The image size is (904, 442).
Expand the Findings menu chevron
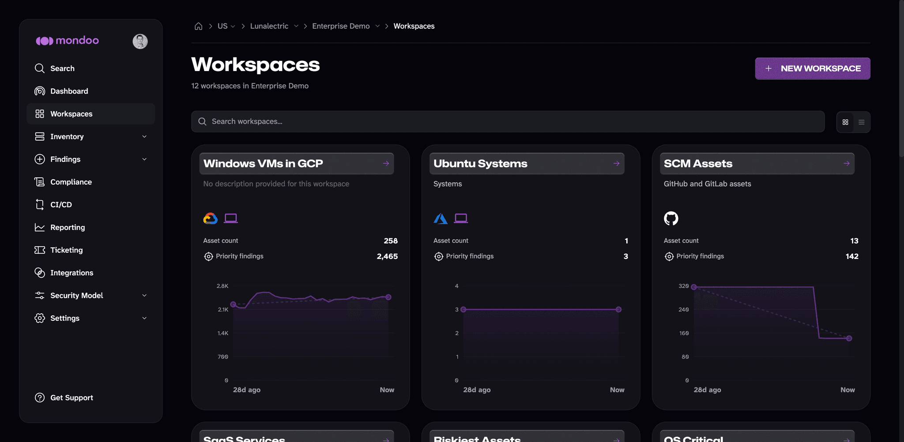pos(144,159)
